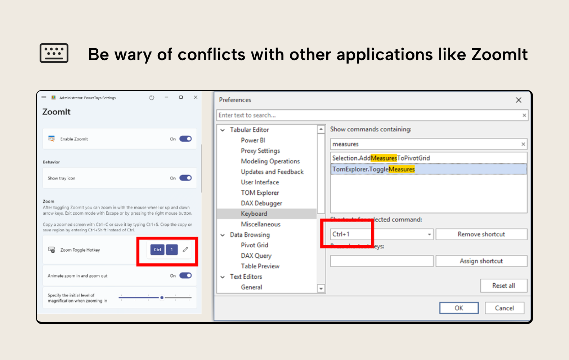Viewport: 569px width, 360px height.
Task: Click the preferences tree scroll-down arrow
Action: tap(321, 288)
